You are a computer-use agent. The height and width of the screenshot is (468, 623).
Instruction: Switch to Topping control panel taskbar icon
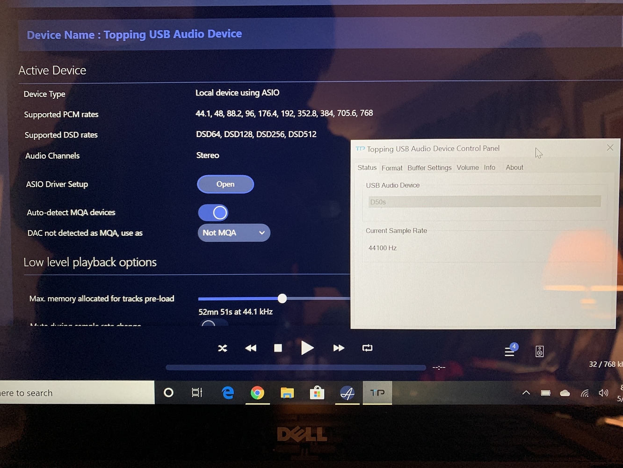pos(377,393)
